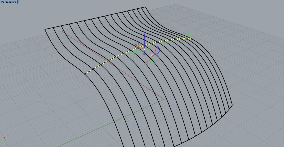Open the gumball menu ball circle
Image resolution: width=284 pixels, height=147 pixels.
152,55
